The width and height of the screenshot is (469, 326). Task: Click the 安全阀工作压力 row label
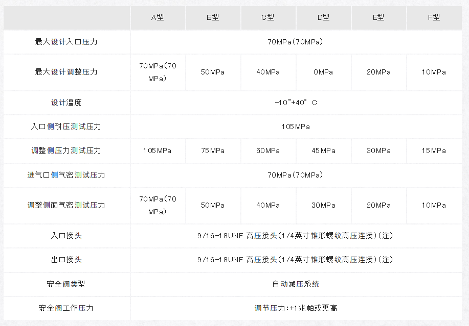click(x=66, y=308)
